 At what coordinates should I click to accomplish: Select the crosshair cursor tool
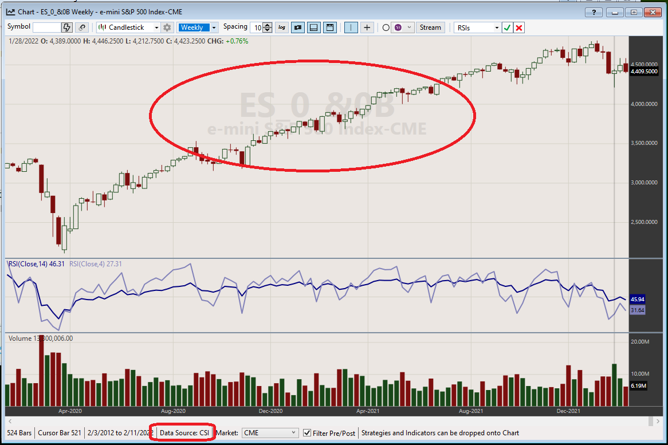point(367,27)
